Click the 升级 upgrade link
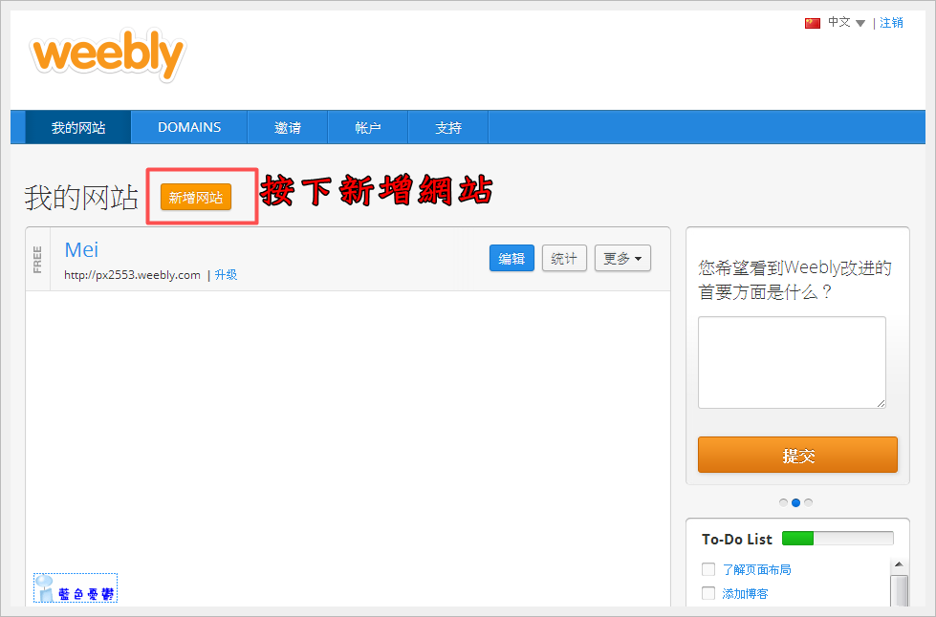Screen dimensions: 936x617 227,275
